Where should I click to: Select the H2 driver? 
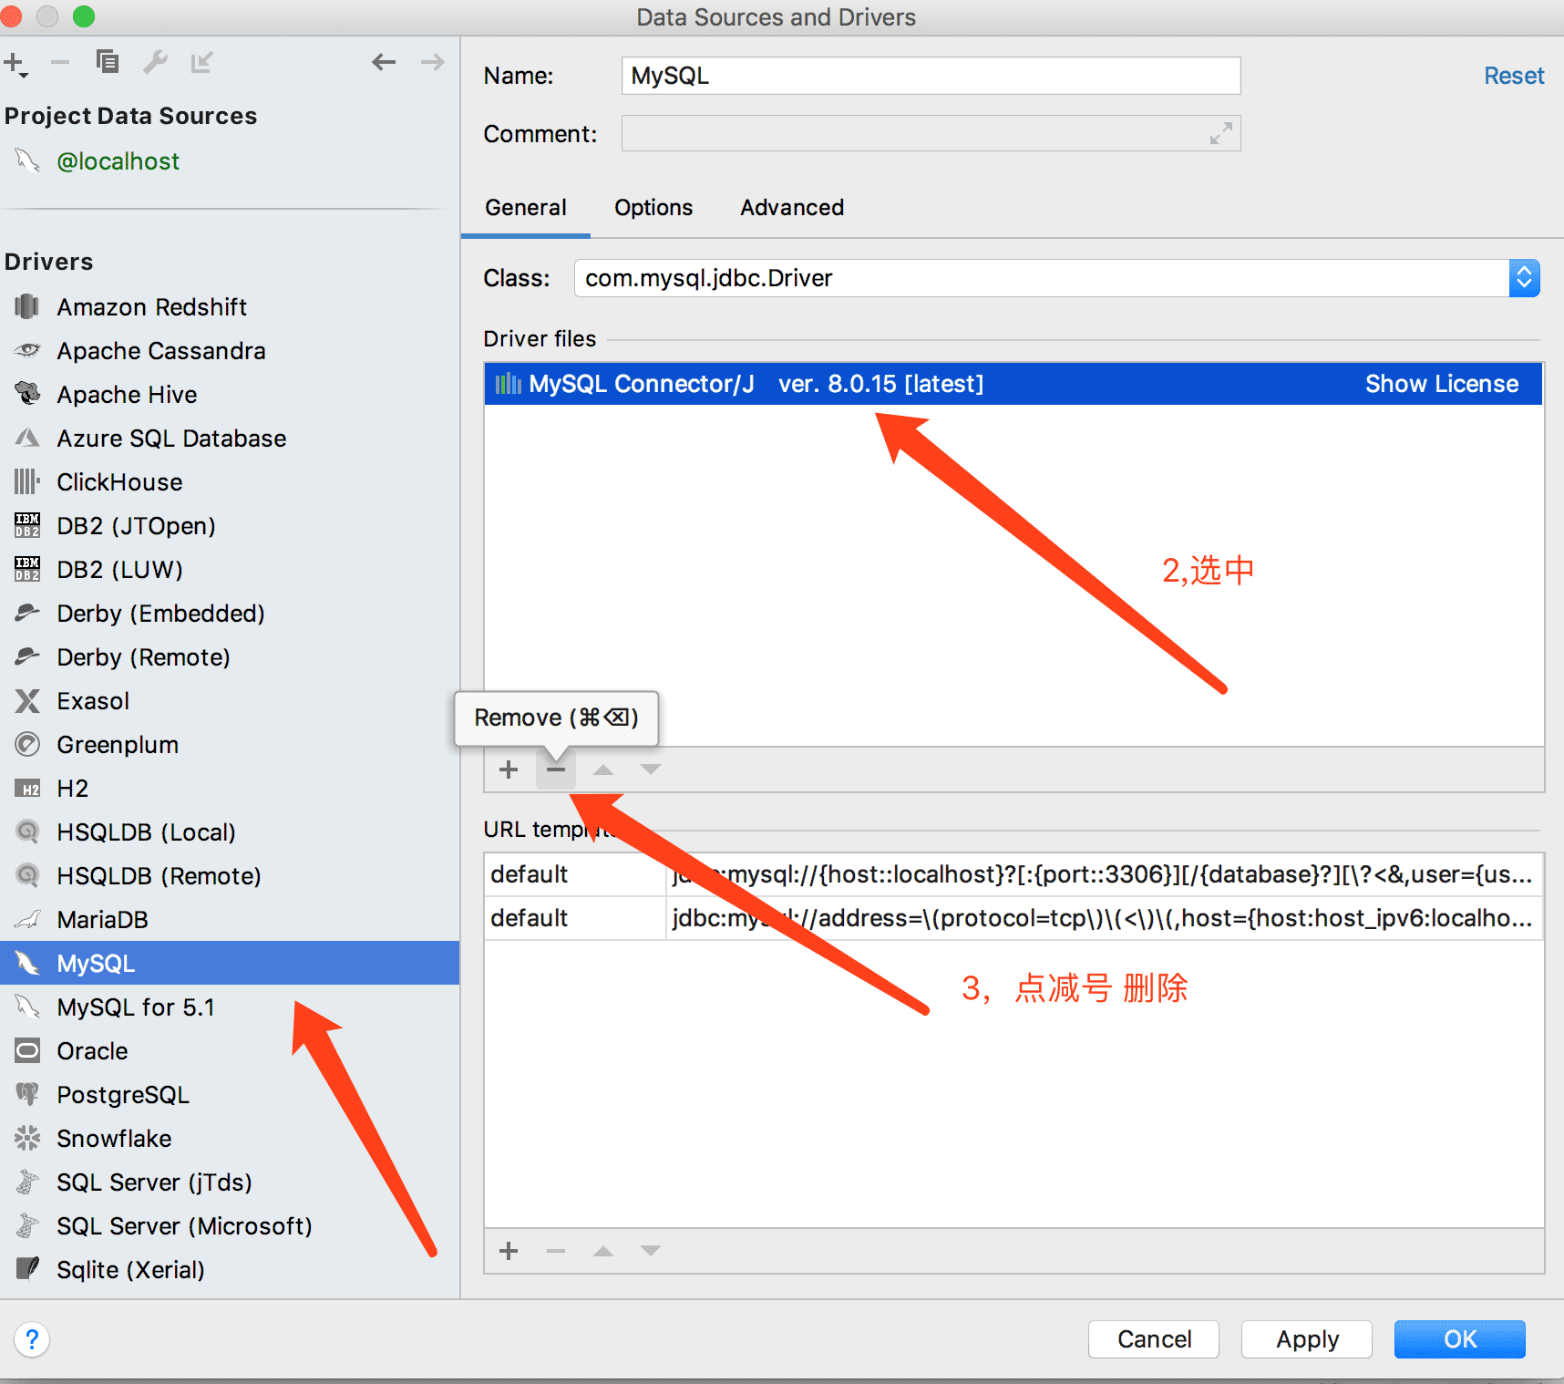coord(230,789)
